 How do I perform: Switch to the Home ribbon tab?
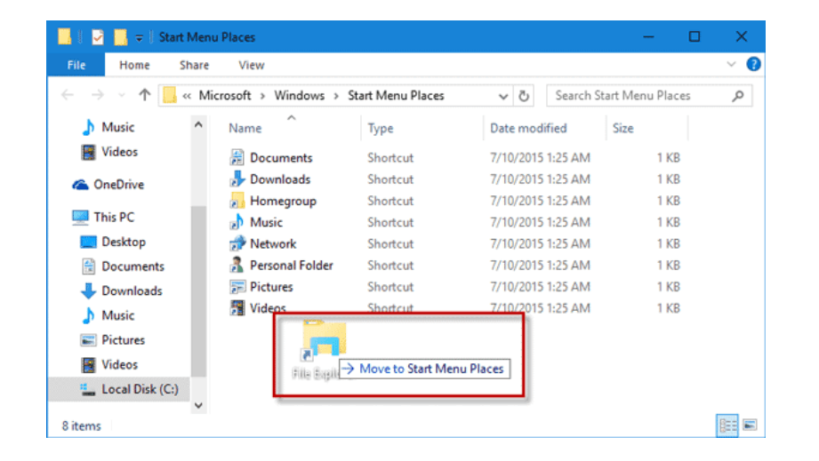(134, 65)
